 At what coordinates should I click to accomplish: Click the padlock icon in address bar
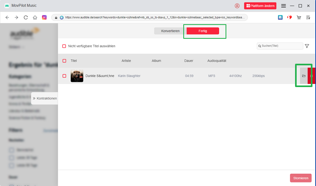click(56, 17)
